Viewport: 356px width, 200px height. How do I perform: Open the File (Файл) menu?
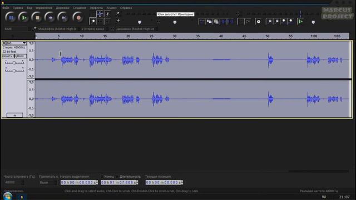[6, 8]
